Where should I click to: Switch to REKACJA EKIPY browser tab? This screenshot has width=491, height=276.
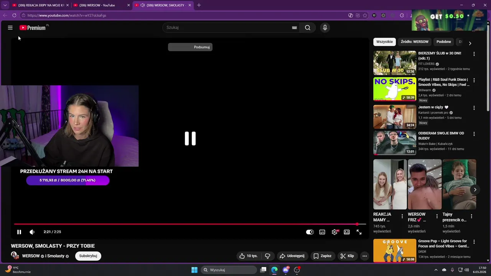[x=40, y=5]
